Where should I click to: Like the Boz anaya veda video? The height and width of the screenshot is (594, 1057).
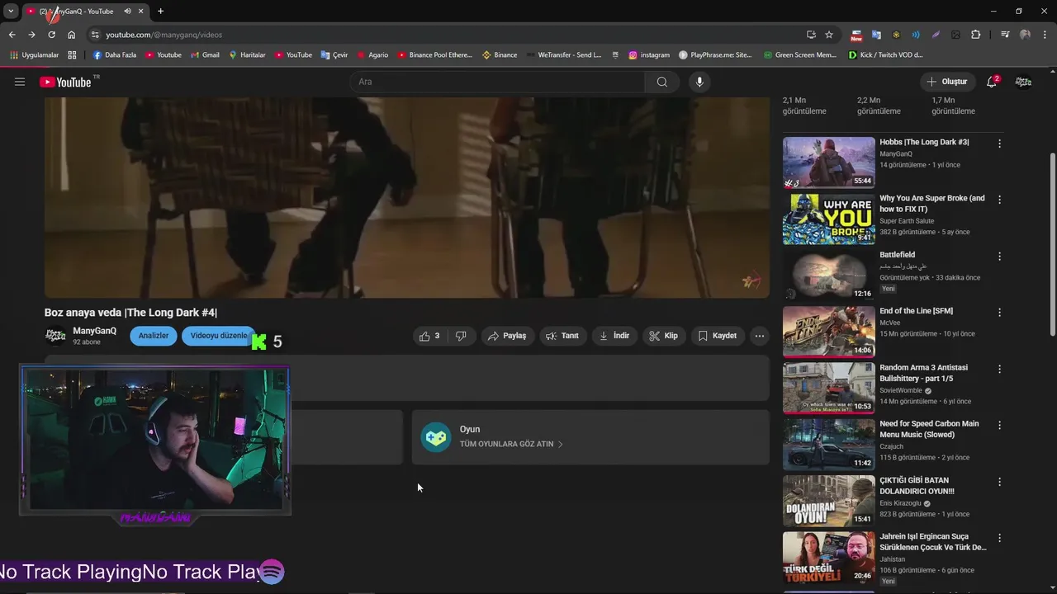(429, 336)
